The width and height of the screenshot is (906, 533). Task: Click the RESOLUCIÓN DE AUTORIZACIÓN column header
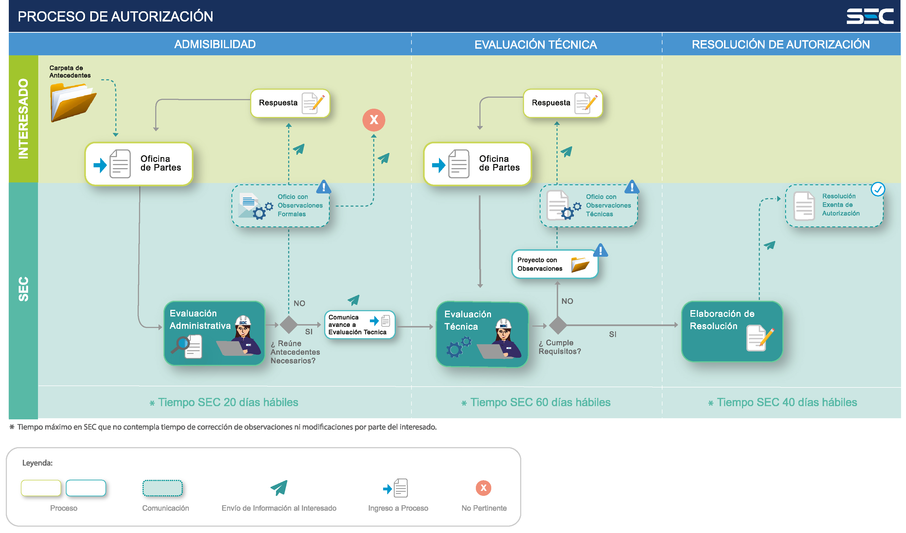tap(781, 44)
